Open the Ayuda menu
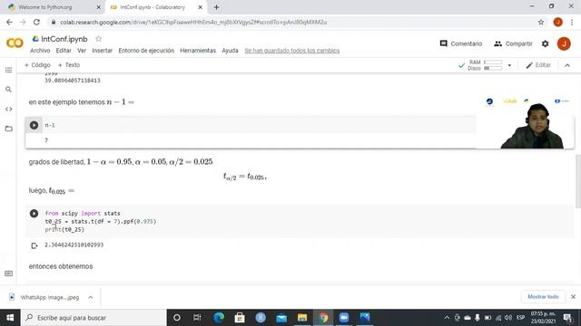The width and height of the screenshot is (581, 326). (x=230, y=51)
